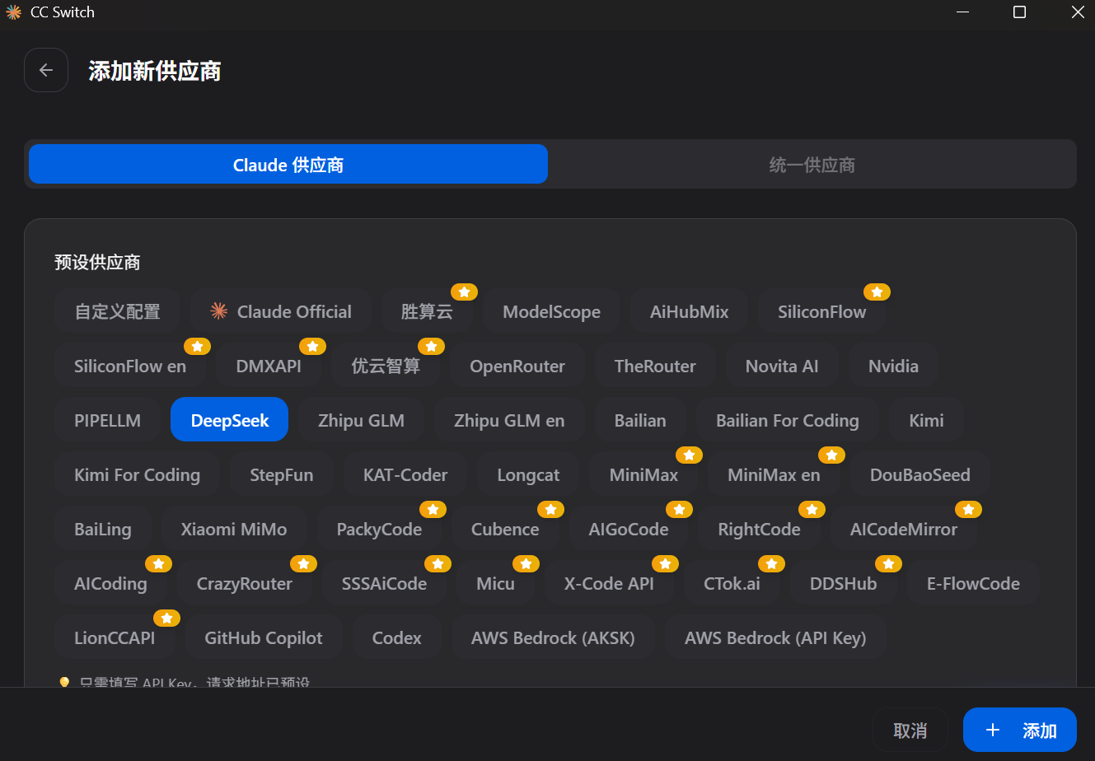
Task: Pick the Novita AI provider
Action: click(782, 366)
